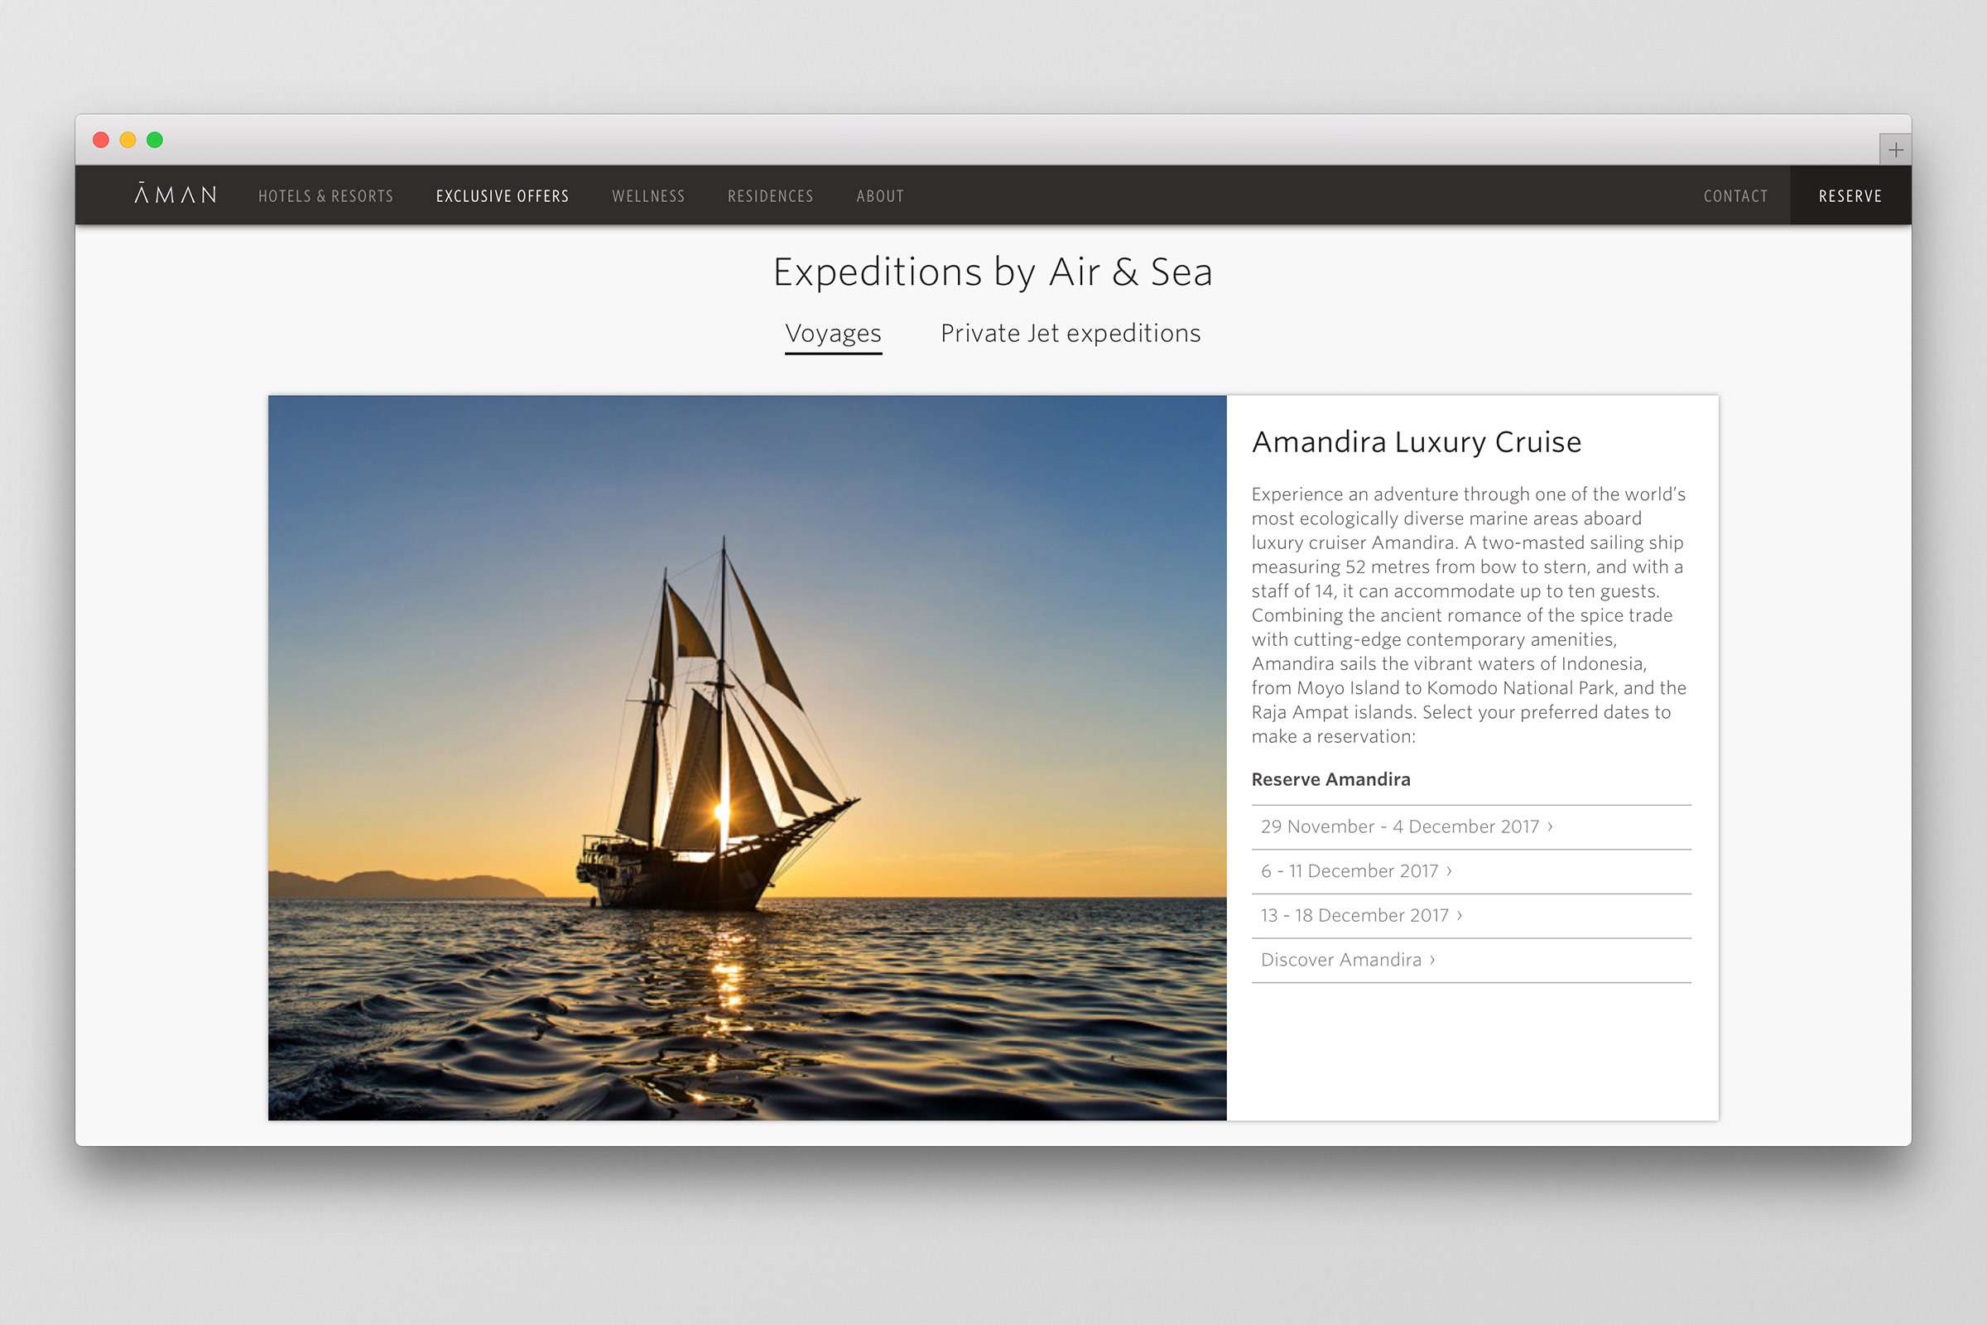
Task: Select Exclusive Offers in navigation
Action: (x=502, y=196)
